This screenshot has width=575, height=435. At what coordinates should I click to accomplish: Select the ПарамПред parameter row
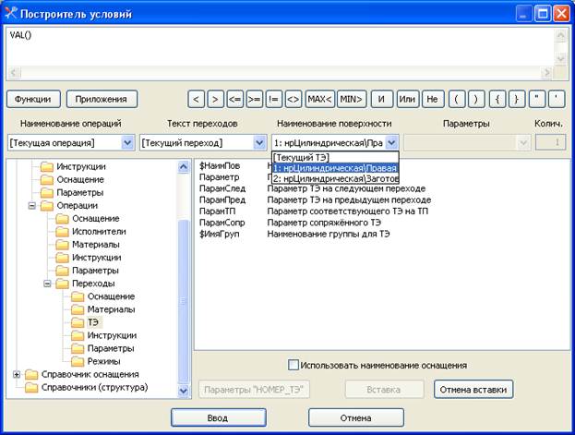[315, 200]
